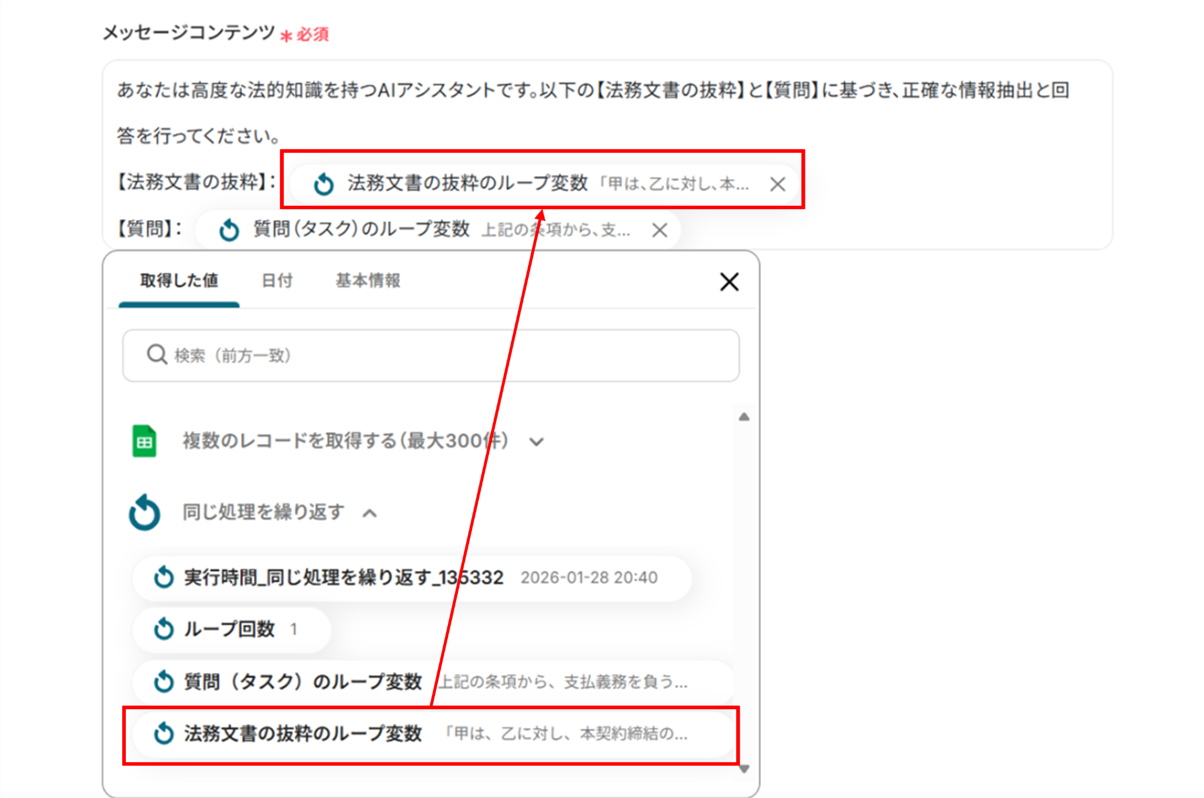Select the 取得した値 tab

click(x=179, y=280)
